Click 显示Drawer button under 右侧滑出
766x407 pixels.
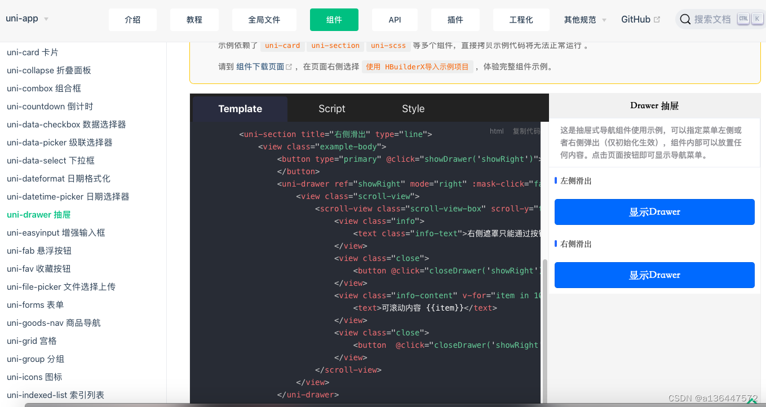[654, 275]
